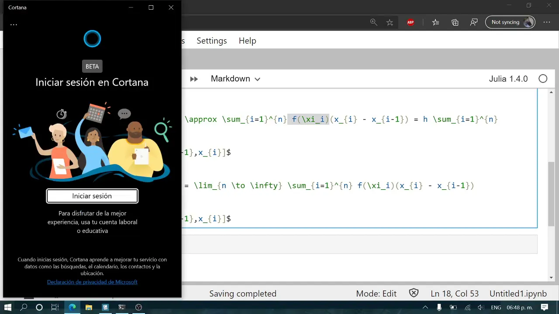Image resolution: width=559 pixels, height=314 pixels.
Task: Click the battery tray icon
Action: pos(453,307)
